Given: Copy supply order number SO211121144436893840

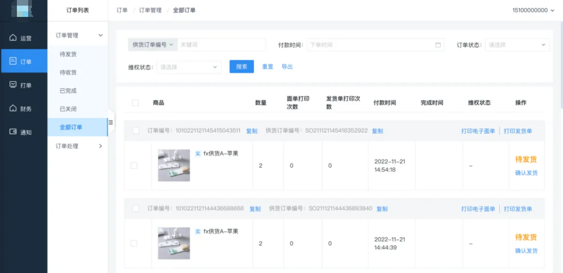Looking at the screenshot, I should (382, 209).
